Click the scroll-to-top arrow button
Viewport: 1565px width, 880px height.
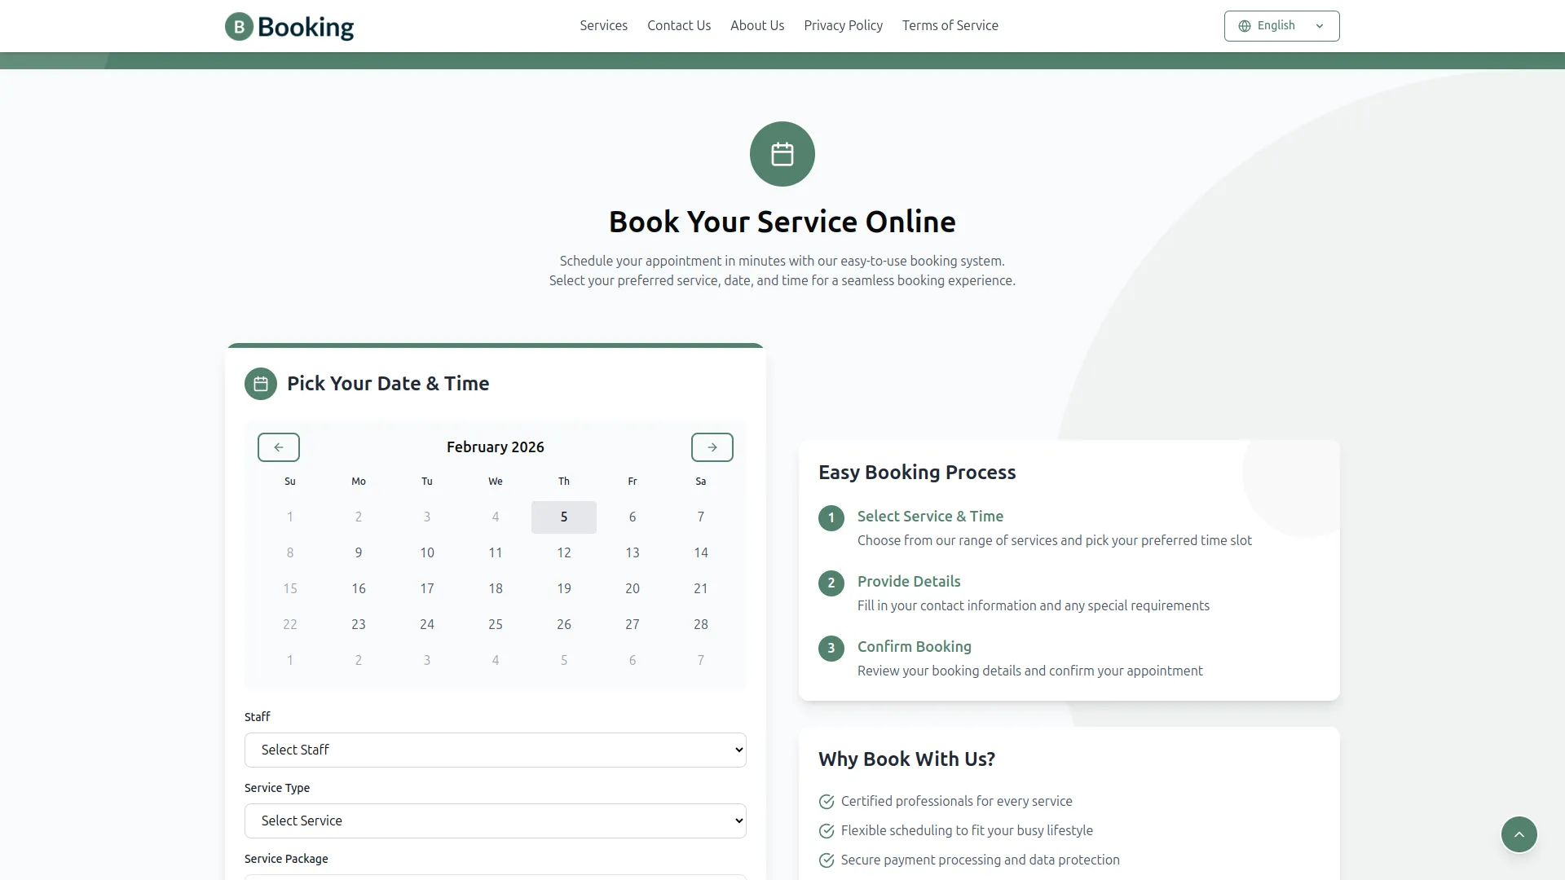coord(1519,834)
